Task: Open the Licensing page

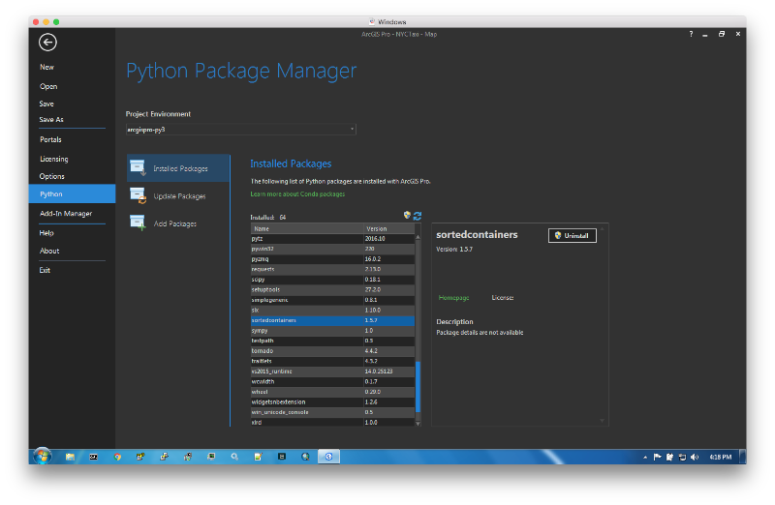Action: (54, 159)
